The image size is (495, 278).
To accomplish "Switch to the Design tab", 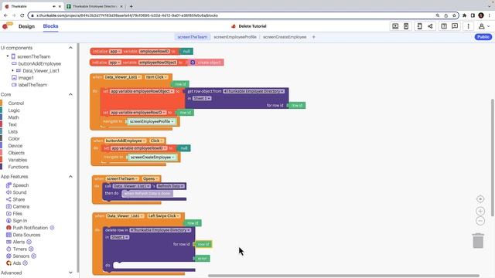I will 26,26.
